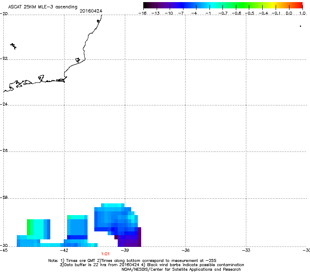Click the green data cell in left swath

click(28, 227)
